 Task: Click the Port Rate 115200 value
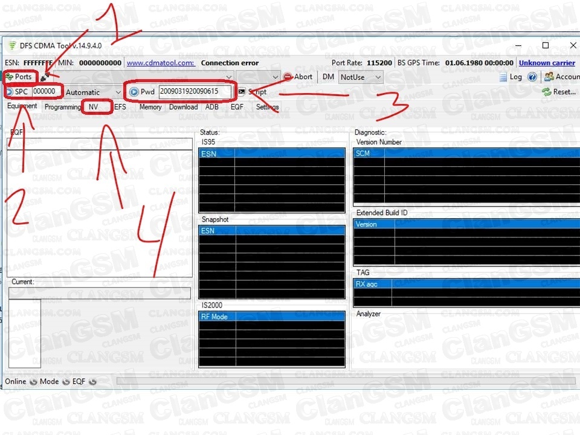[379, 63]
